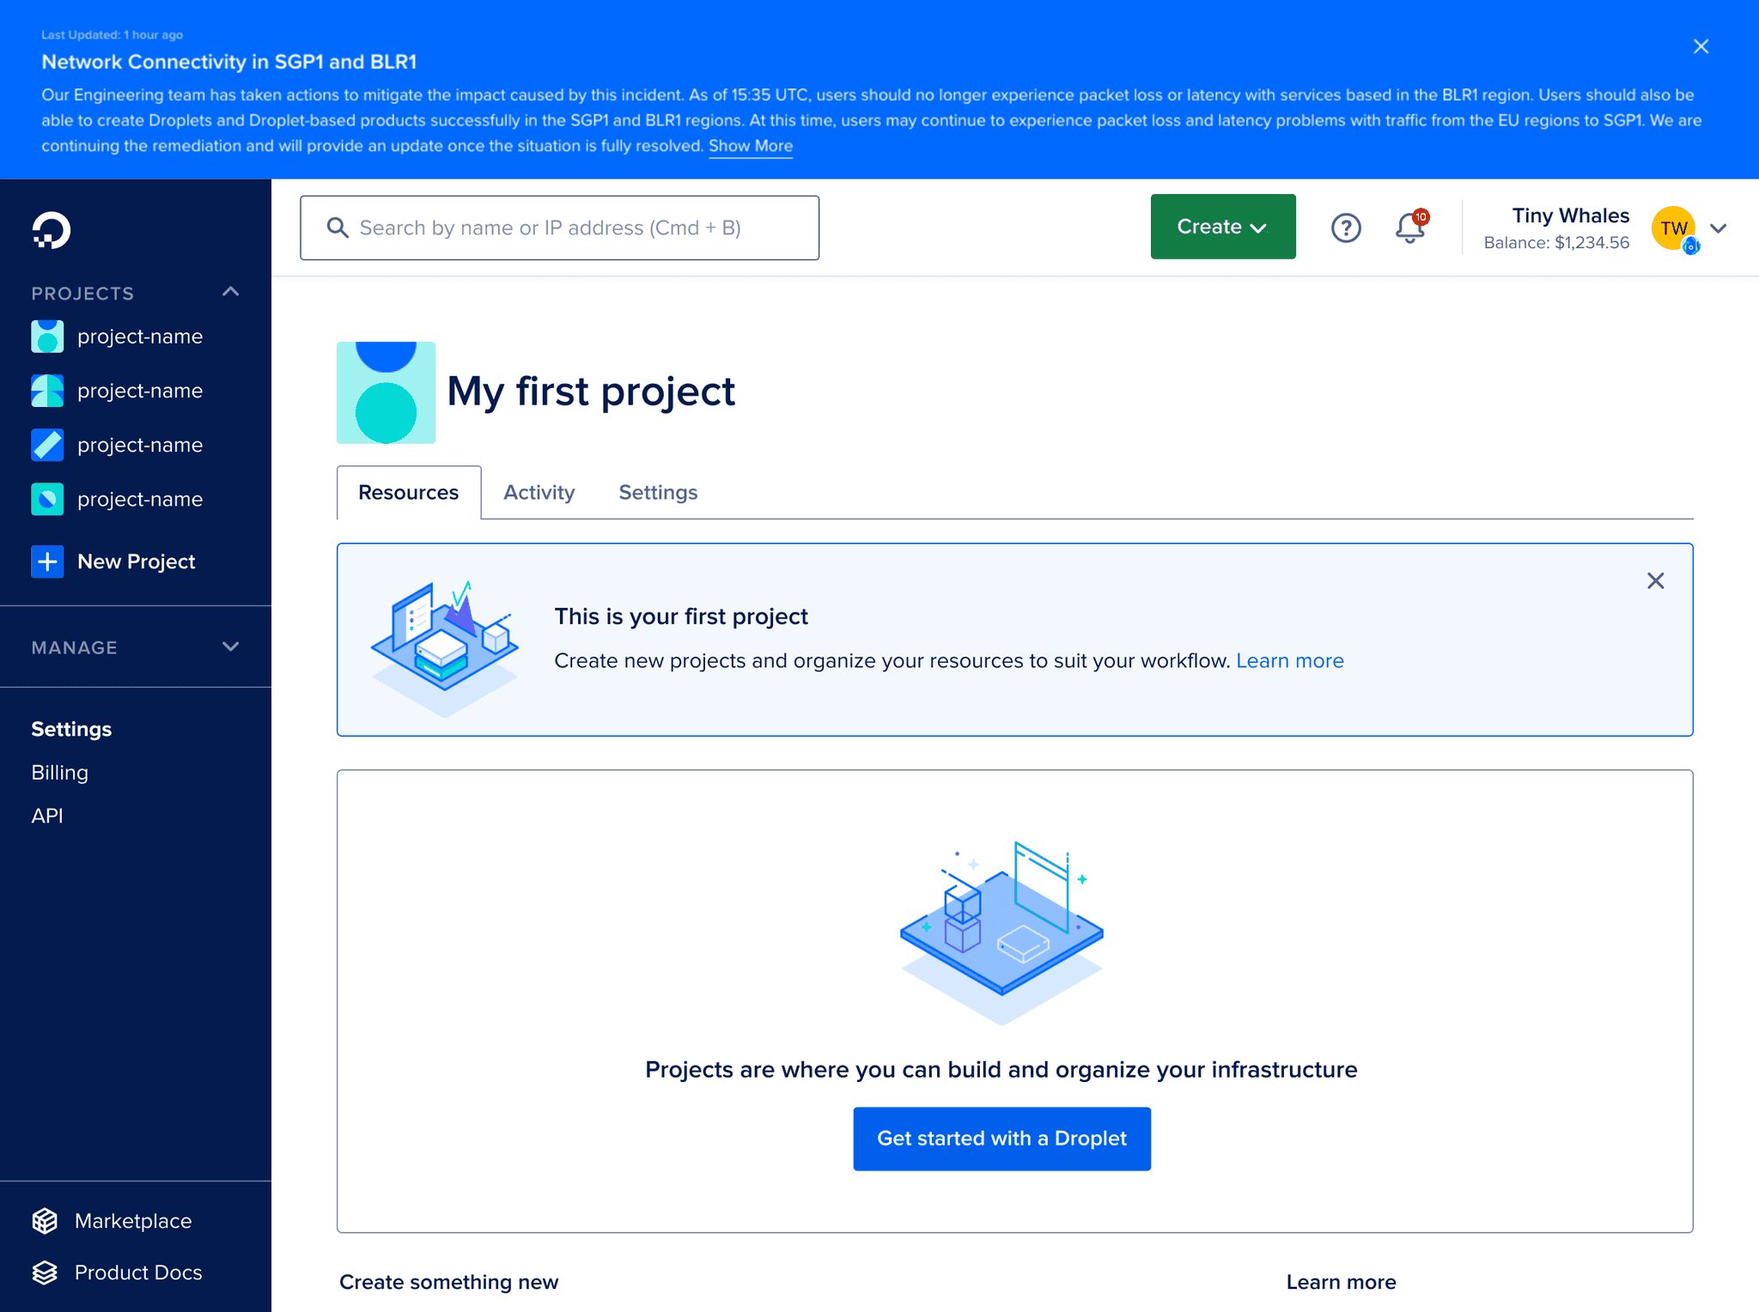Click the Product Docs sidebar icon
The height and width of the screenshot is (1312, 1759).
(x=47, y=1272)
